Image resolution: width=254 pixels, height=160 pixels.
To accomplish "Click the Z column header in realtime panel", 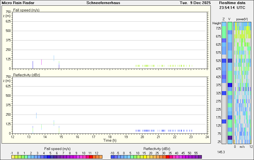I will coord(223,19).
